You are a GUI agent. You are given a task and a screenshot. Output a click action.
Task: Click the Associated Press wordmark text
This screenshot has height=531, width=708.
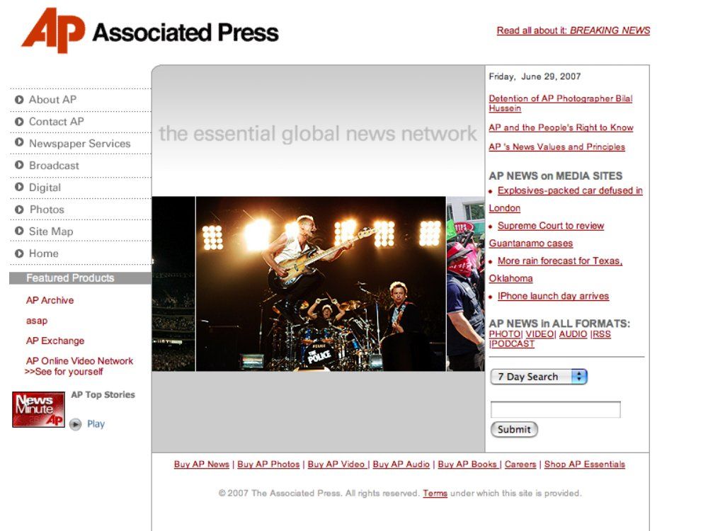tap(185, 33)
